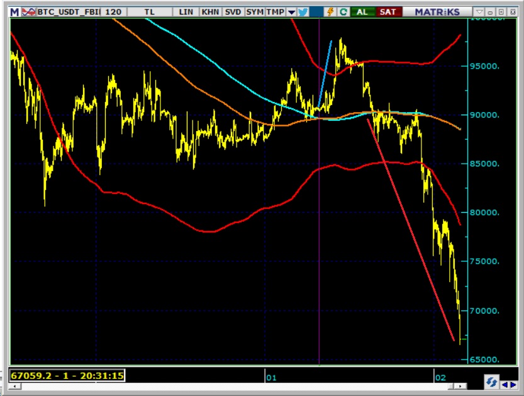This screenshot has height=396, width=524.
Task: Toggle the SVD option in toolbar
Action: point(232,12)
